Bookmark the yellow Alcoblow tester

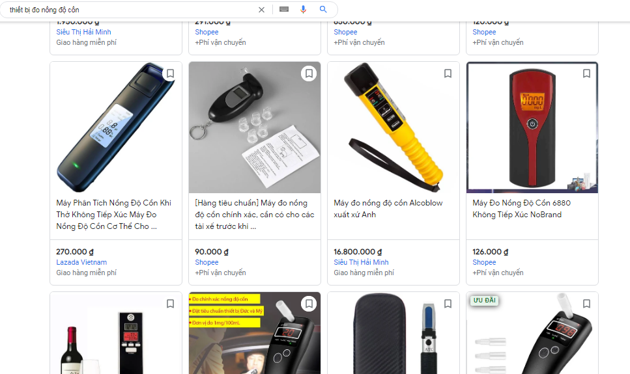coord(448,73)
